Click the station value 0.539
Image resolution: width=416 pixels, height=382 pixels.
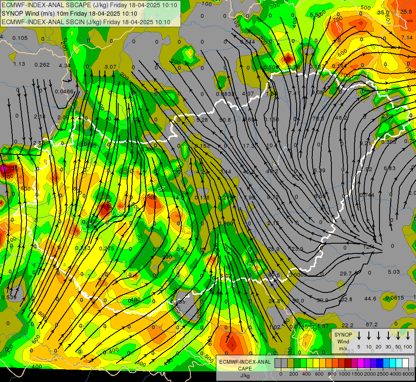9,298
